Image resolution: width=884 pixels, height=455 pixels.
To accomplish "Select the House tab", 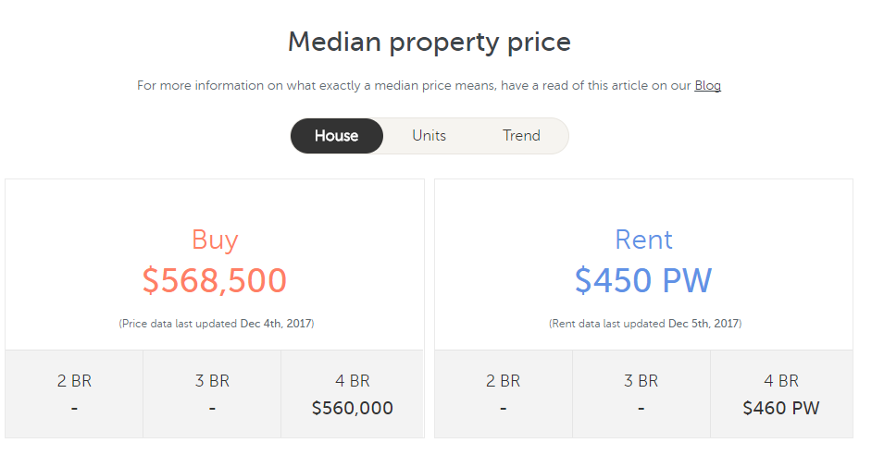I will pyautogui.click(x=336, y=136).
